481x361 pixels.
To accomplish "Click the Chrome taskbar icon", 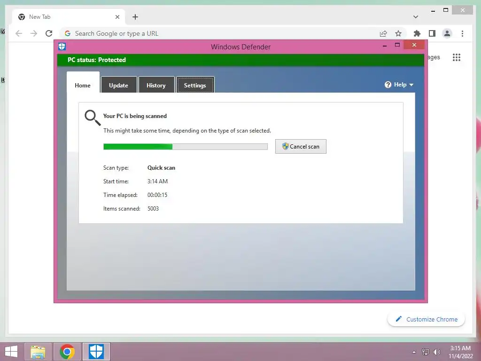I will pos(67,352).
